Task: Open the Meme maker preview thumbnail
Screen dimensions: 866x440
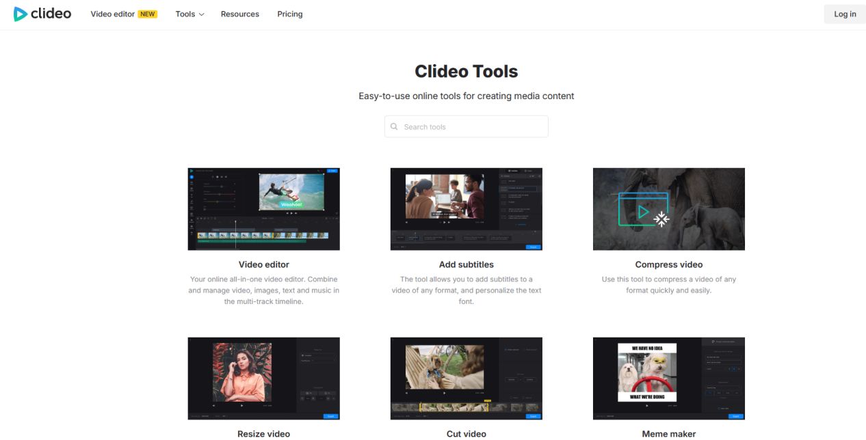Action: click(669, 378)
